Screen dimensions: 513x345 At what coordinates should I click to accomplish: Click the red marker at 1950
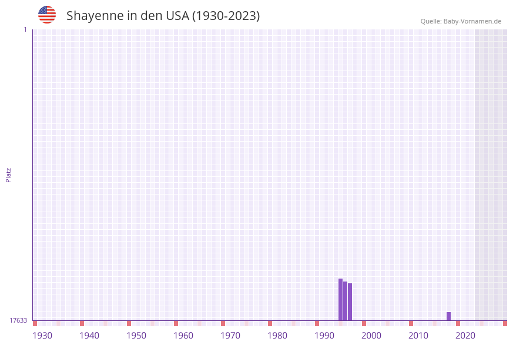click(129, 323)
